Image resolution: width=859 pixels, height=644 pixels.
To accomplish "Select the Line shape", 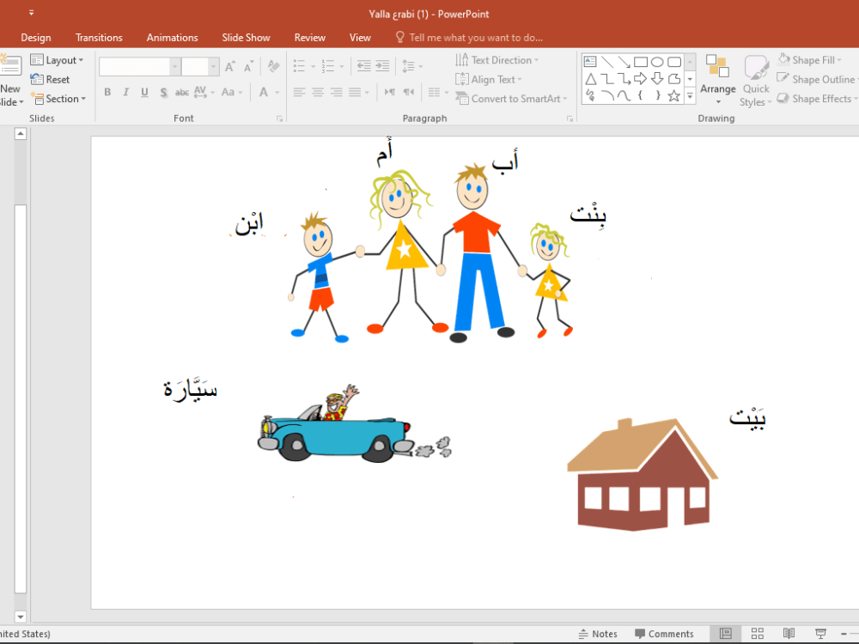I will pos(607,61).
